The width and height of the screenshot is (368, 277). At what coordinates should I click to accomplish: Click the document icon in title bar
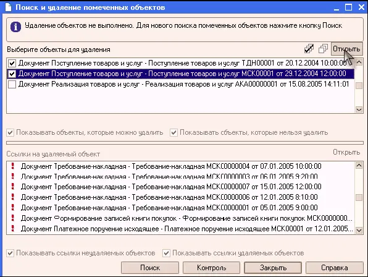pos(8,7)
